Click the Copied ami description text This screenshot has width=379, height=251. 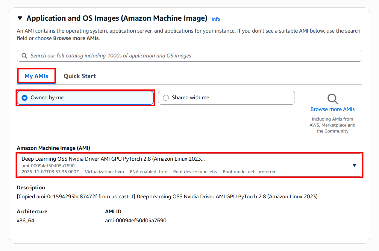point(167,197)
